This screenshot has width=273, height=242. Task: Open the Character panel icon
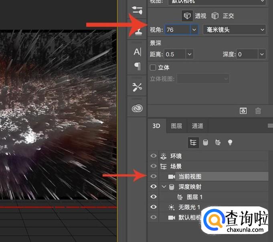[x=137, y=52]
